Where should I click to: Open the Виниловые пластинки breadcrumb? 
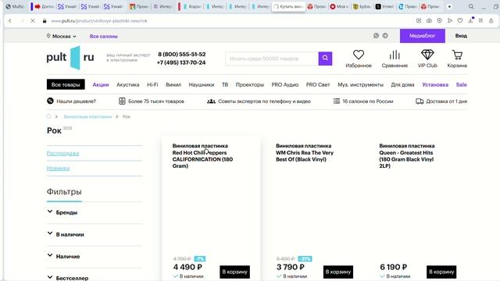[87, 116]
